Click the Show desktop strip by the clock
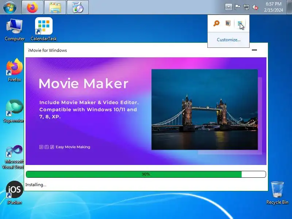Image resolution: width=292 pixels, height=219 pixels. pos(289,7)
